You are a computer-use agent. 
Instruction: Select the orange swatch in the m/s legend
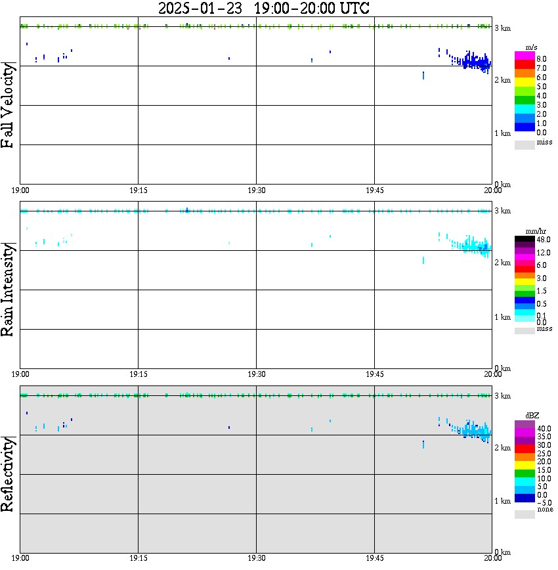525,74
